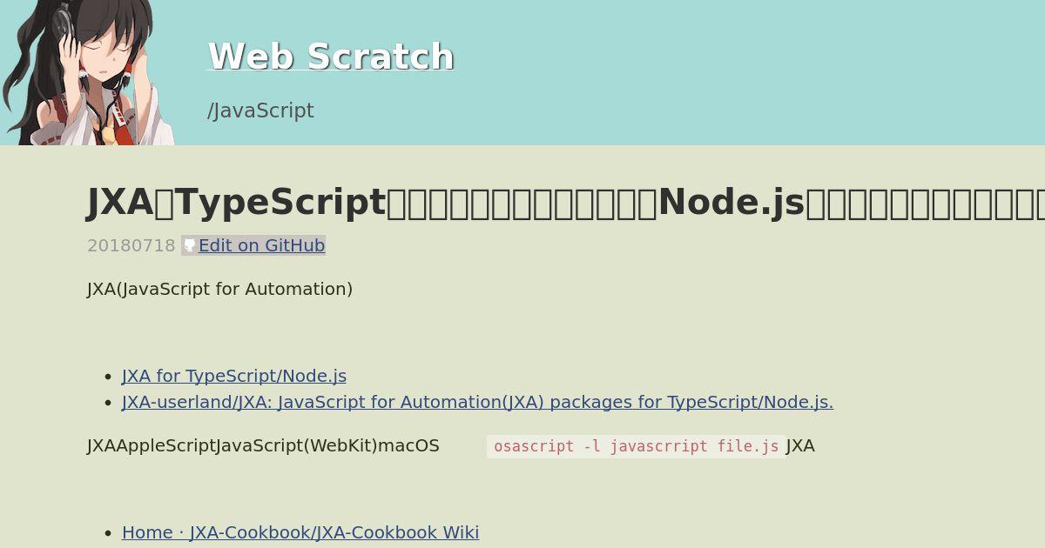Open the Web Scratch site title link

[x=331, y=57]
